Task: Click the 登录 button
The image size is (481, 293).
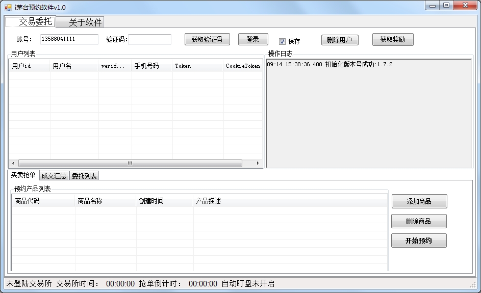Action: click(x=252, y=39)
